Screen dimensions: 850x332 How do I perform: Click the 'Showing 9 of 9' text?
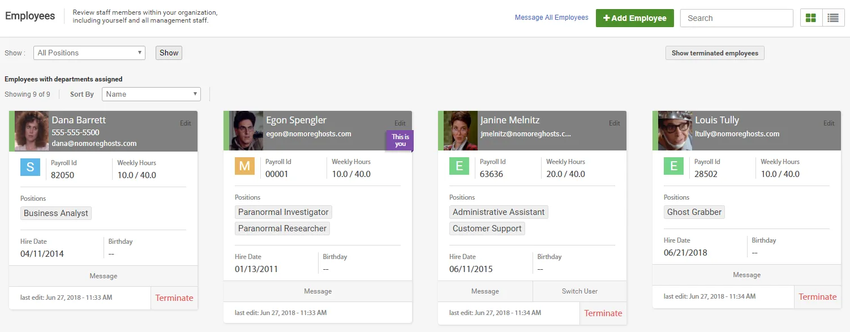tap(27, 94)
